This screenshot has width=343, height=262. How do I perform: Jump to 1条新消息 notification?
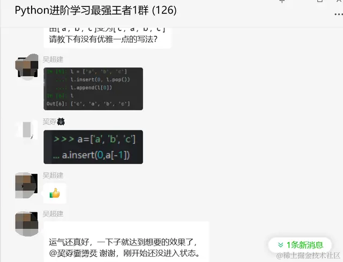pyautogui.click(x=300, y=245)
